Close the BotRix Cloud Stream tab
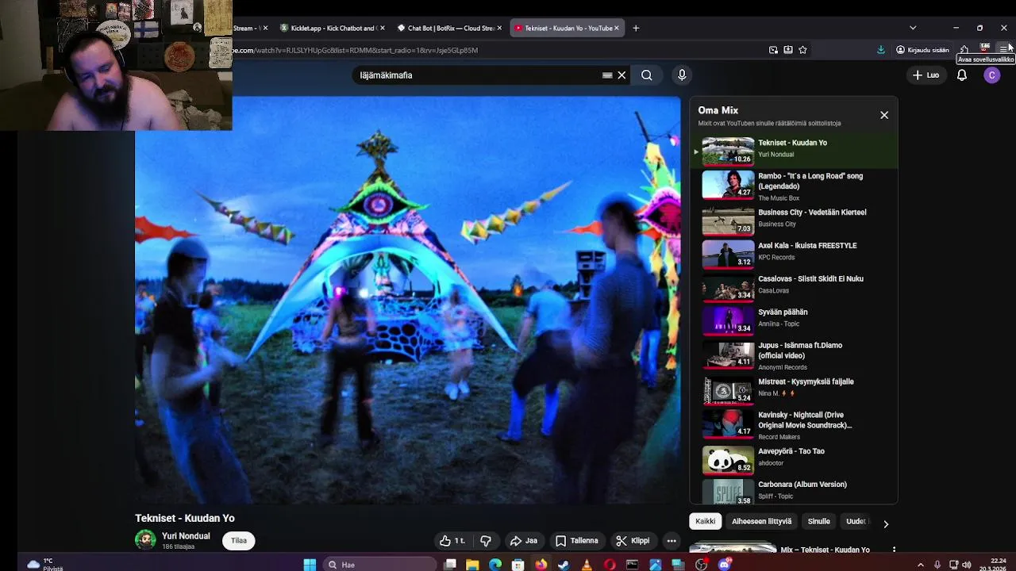Screen dimensions: 1016x571 pos(499,28)
